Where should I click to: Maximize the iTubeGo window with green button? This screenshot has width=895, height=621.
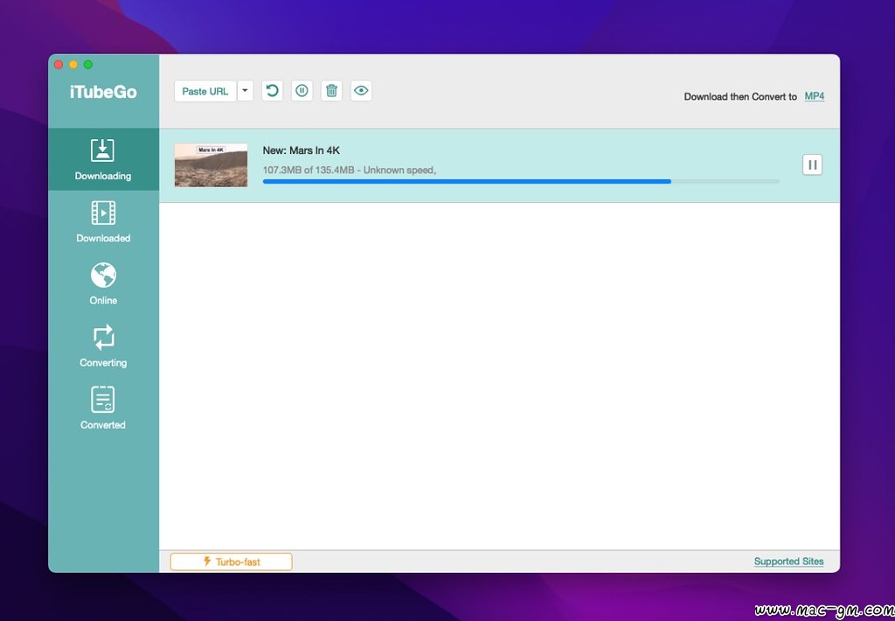(x=88, y=65)
